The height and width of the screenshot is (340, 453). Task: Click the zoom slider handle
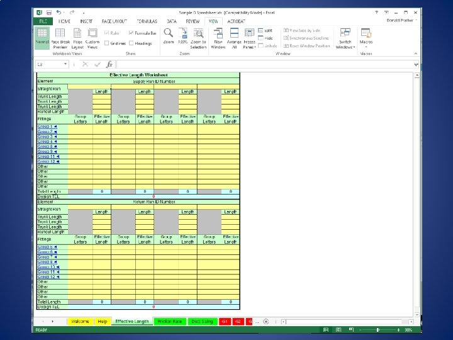[377, 330]
